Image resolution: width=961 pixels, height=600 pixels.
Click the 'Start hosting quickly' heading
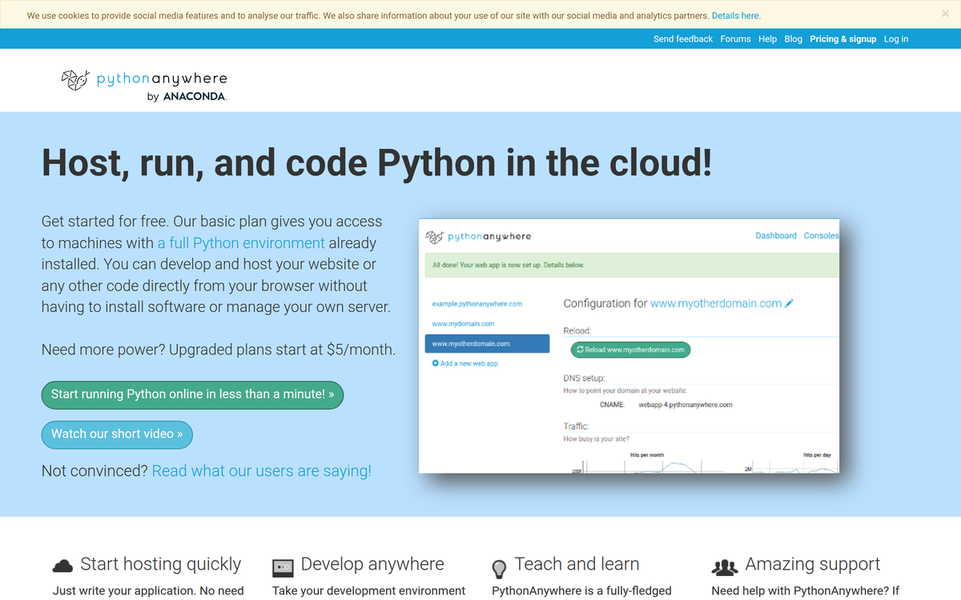[161, 564]
